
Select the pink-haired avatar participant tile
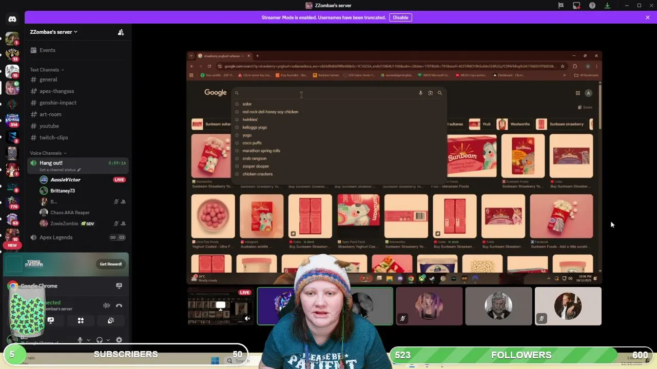(429, 306)
